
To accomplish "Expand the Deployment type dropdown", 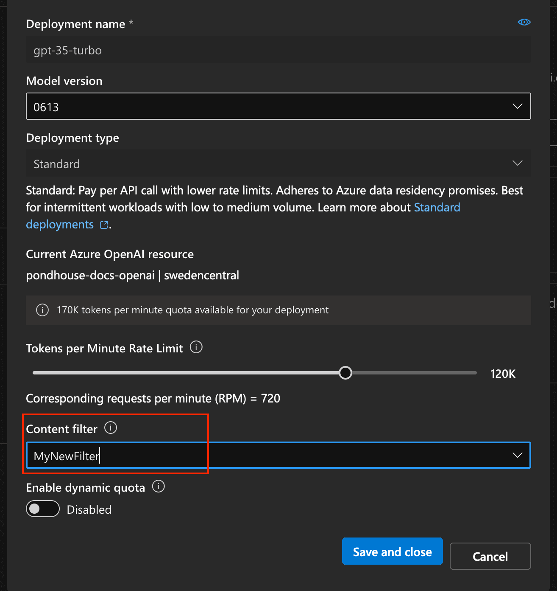I will click(517, 163).
